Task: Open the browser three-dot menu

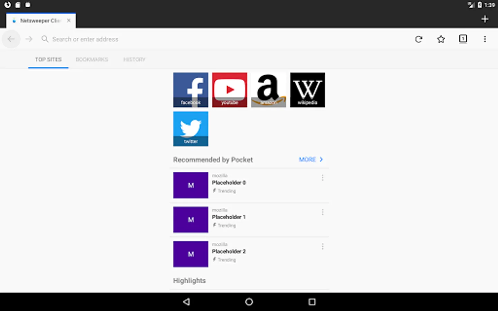Action: coord(485,39)
